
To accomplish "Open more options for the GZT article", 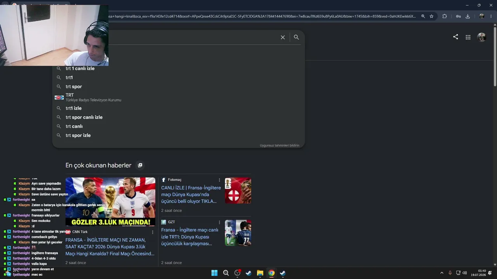I will pos(219,222).
